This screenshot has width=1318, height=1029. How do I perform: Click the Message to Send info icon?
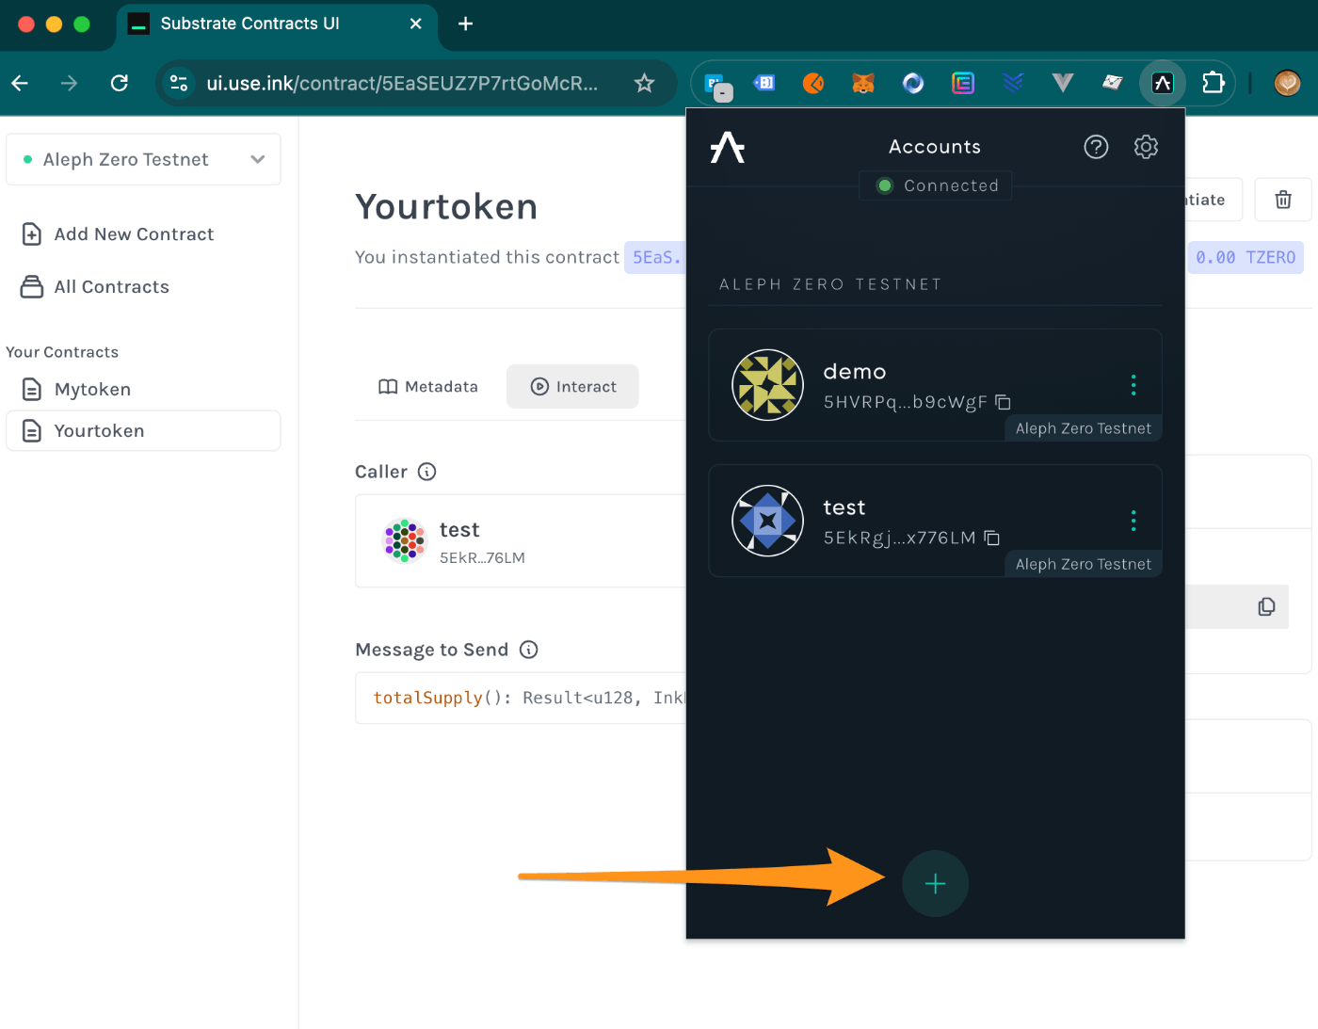529,650
